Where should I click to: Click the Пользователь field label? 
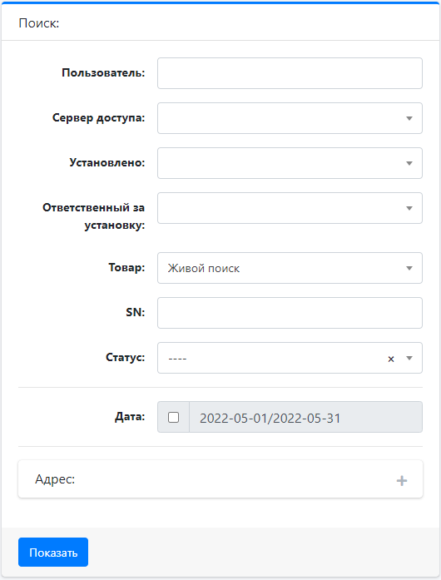point(103,73)
